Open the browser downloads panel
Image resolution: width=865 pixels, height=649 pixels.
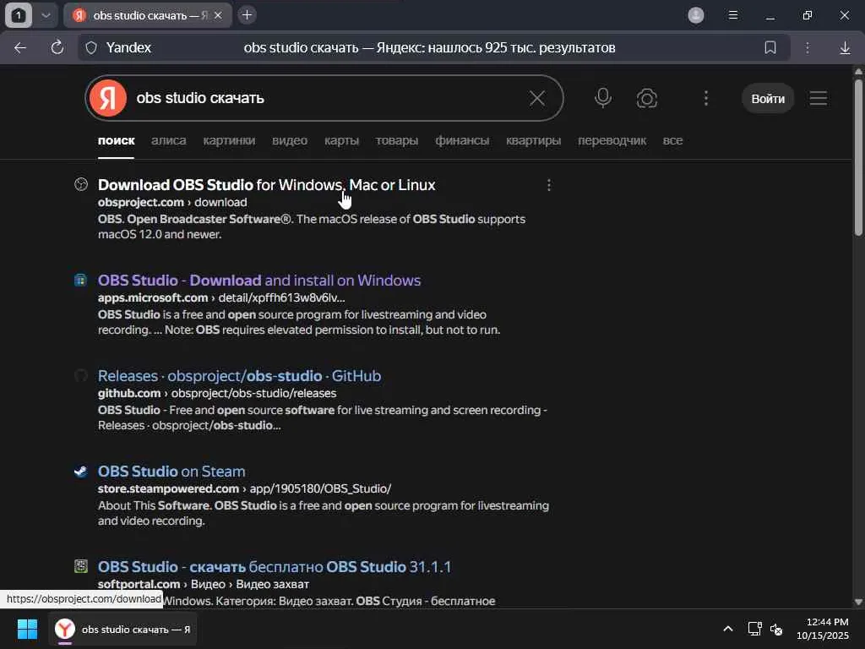pyautogui.click(x=845, y=48)
